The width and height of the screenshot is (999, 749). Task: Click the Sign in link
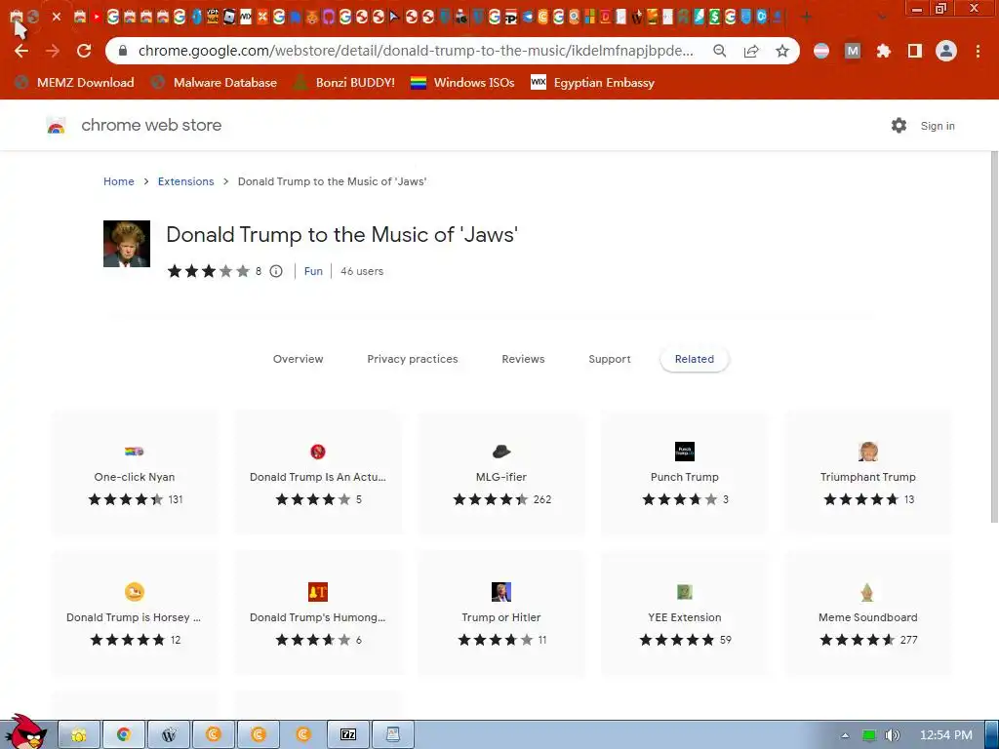tap(938, 126)
